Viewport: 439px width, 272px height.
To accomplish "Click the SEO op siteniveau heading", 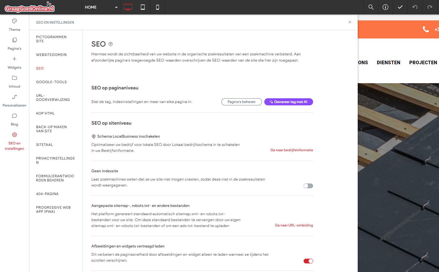I will coord(111,123).
